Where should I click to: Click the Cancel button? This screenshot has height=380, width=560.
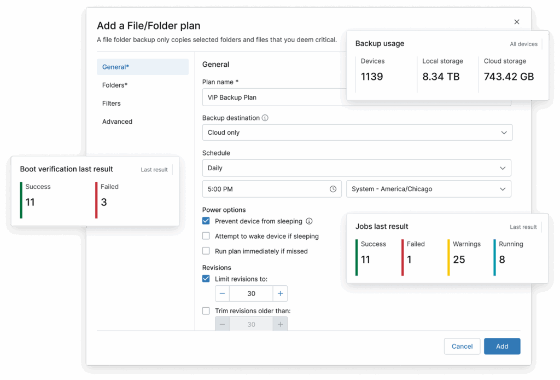click(462, 346)
